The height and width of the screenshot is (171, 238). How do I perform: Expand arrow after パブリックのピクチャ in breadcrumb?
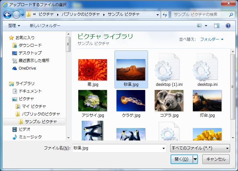[104, 15]
